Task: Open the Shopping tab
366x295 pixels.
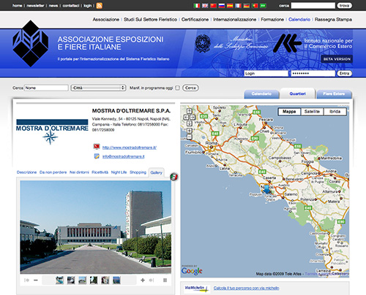Action: point(138,172)
